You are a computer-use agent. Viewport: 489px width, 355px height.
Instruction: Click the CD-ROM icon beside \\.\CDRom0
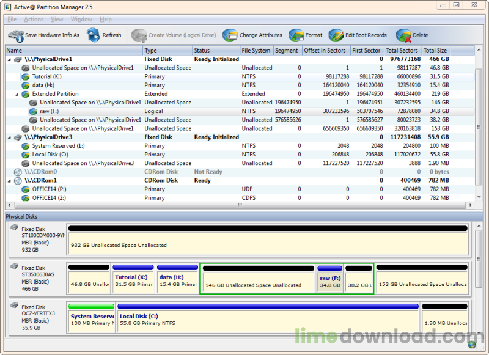click(x=18, y=172)
